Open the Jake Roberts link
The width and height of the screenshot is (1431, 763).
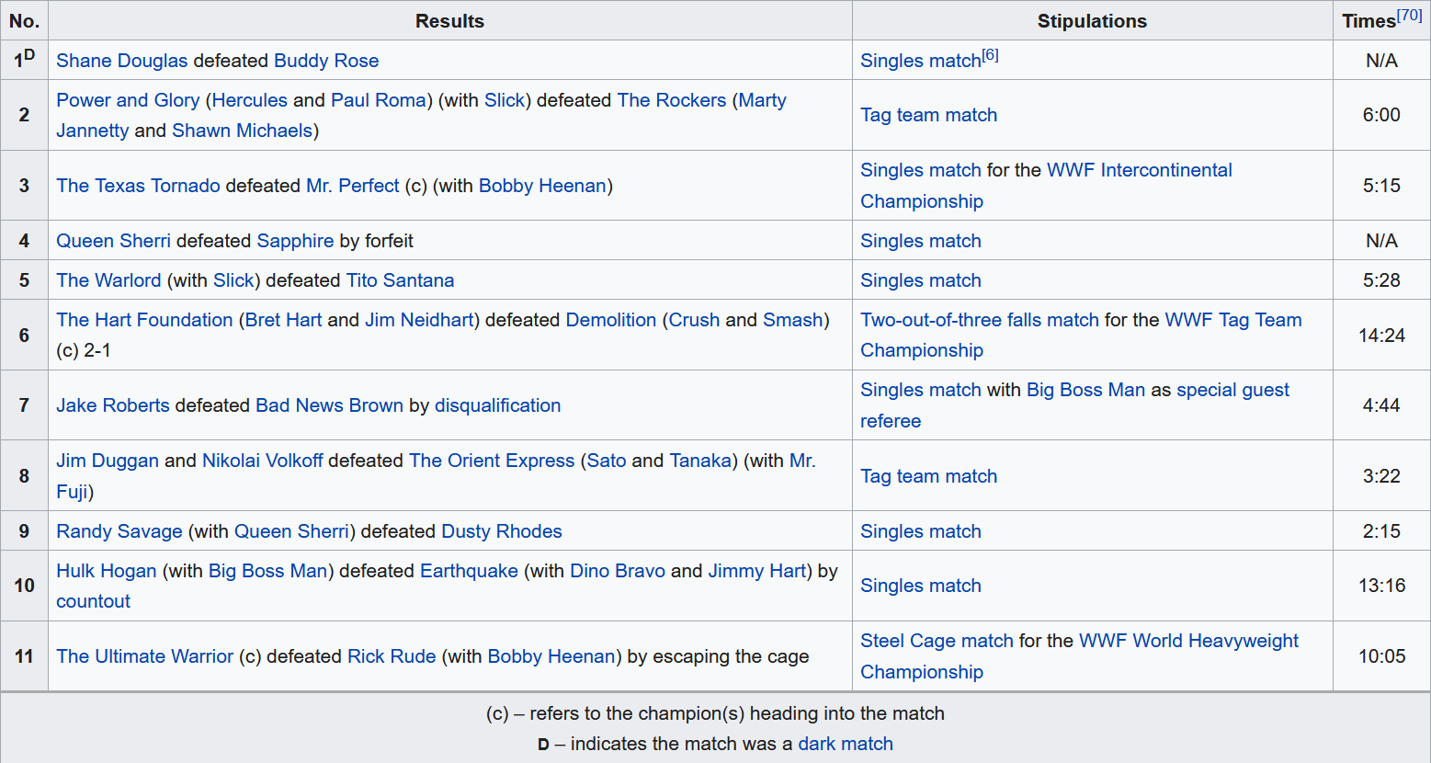(113, 405)
